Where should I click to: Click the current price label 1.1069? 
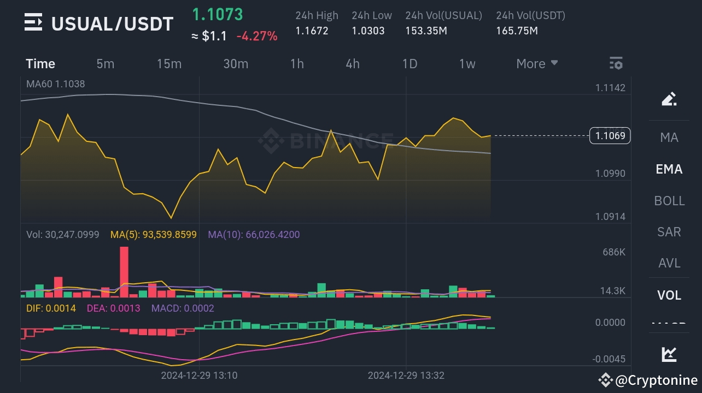coord(610,135)
